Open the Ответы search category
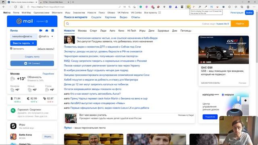Viewport: 258px width, 145px height. [135, 17]
